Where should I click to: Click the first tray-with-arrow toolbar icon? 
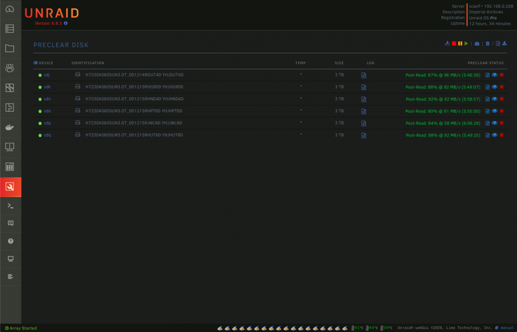click(447, 43)
